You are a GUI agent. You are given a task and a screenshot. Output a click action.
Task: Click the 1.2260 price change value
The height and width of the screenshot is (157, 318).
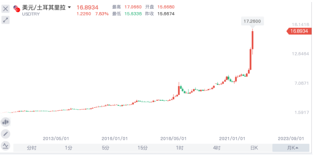click(x=84, y=14)
